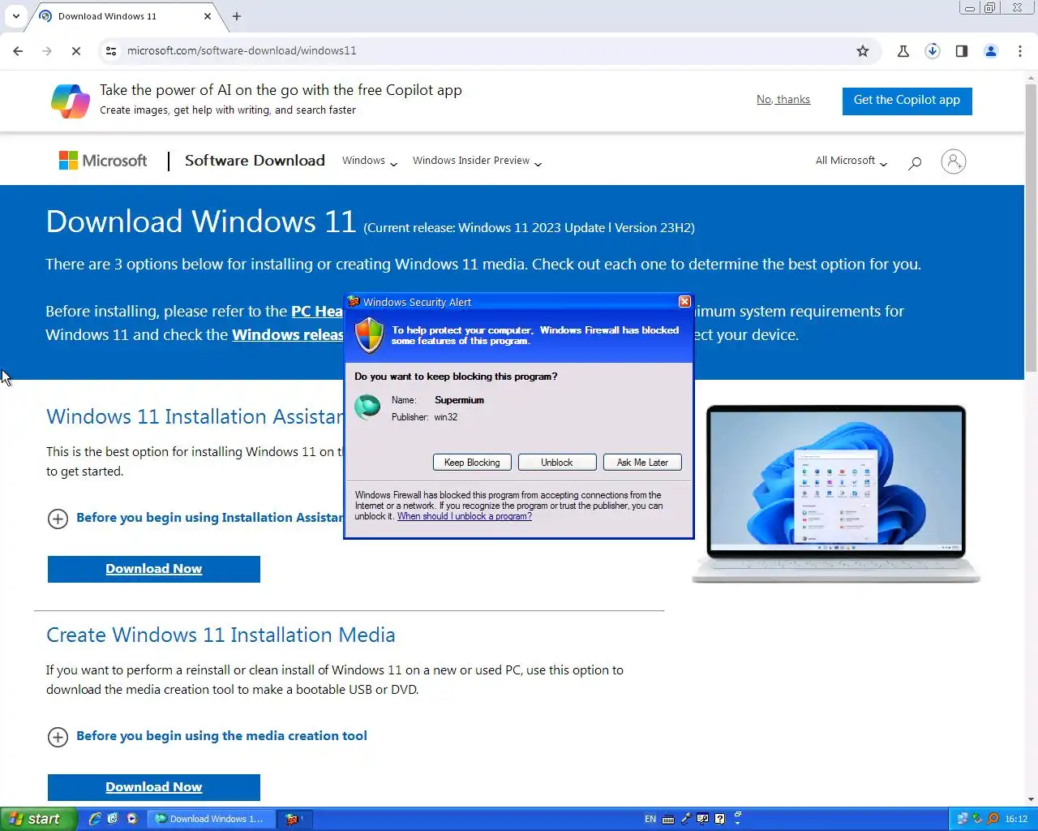This screenshot has width=1038, height=831.
Task: Click Download Now under Installation Assistant
Action: tap(154, 569)
